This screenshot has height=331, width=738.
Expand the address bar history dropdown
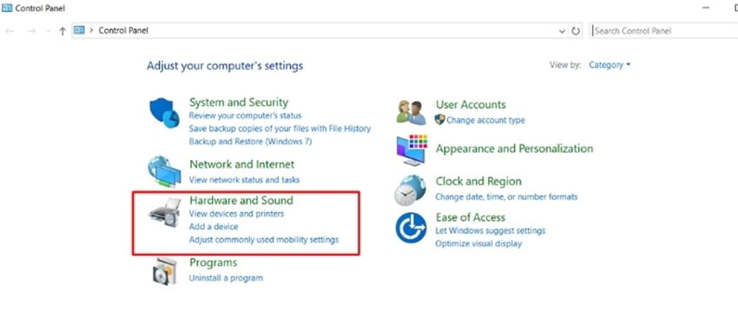pos(562,31)
